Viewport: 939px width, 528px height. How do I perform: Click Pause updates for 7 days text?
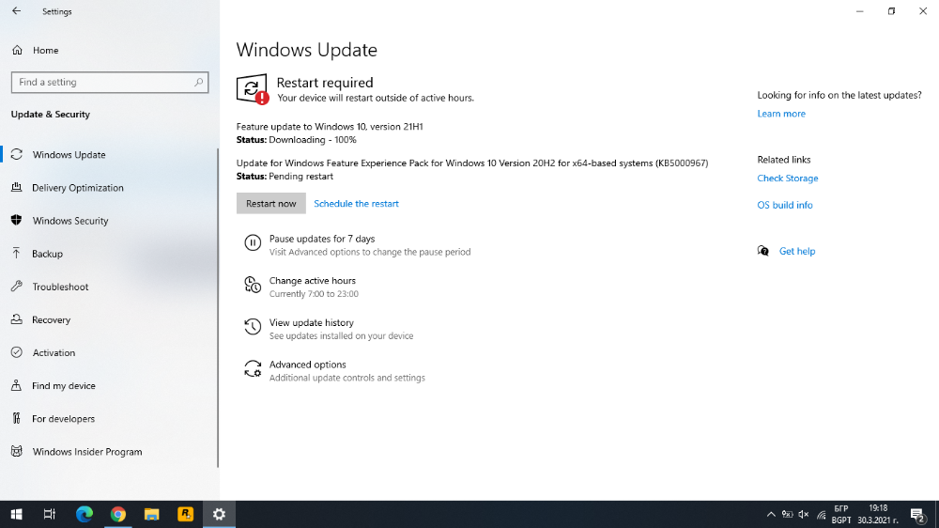(322, 239)
